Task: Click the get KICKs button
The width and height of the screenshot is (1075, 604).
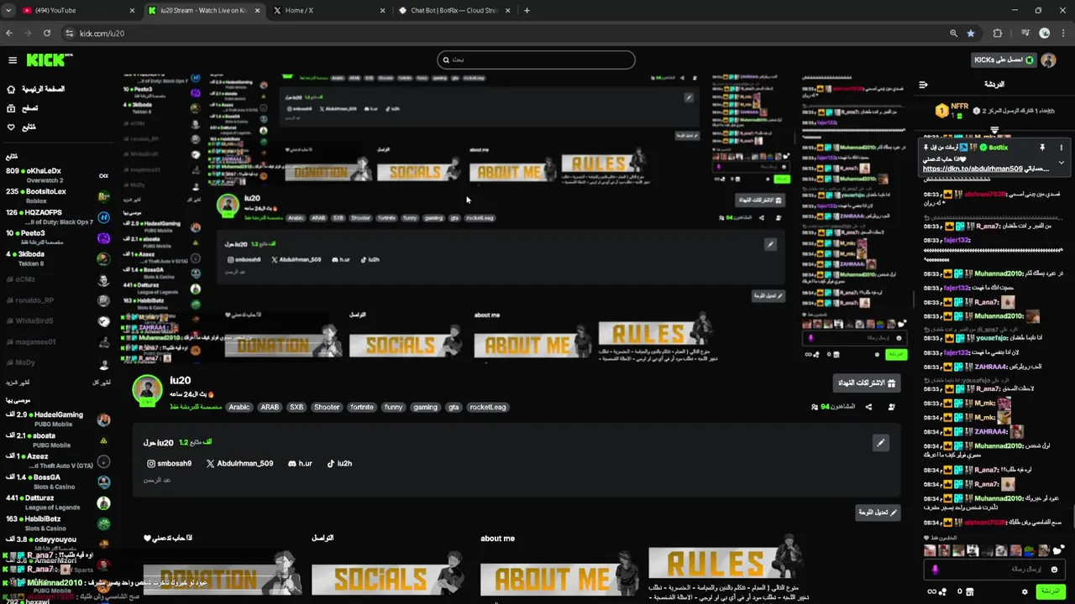Action: (1004, 60)
